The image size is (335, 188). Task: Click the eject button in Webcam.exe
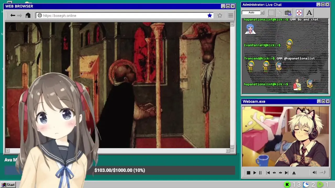294,173
